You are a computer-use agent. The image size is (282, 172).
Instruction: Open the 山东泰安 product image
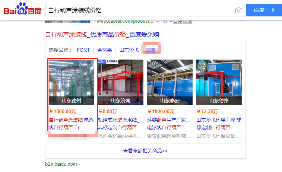coord(170,82)
